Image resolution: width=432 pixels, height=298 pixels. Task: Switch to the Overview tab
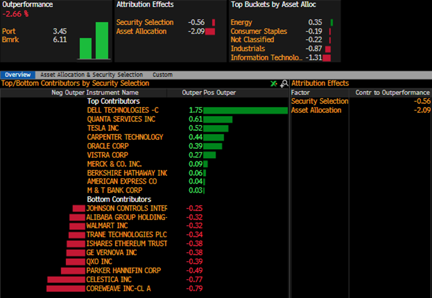pos(18,75)
